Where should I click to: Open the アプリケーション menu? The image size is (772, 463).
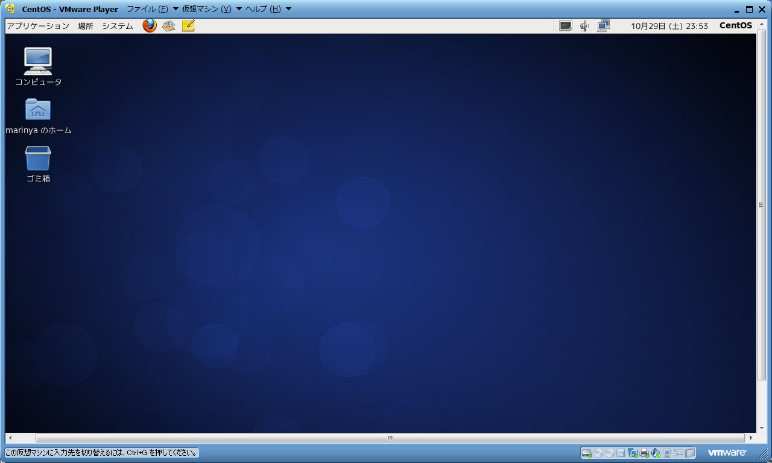click(38, 26)
